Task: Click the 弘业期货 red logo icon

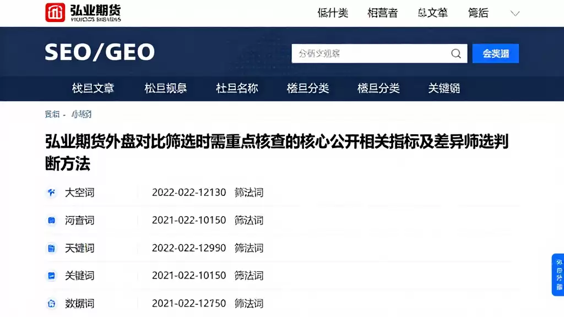Action: [55, 12]
